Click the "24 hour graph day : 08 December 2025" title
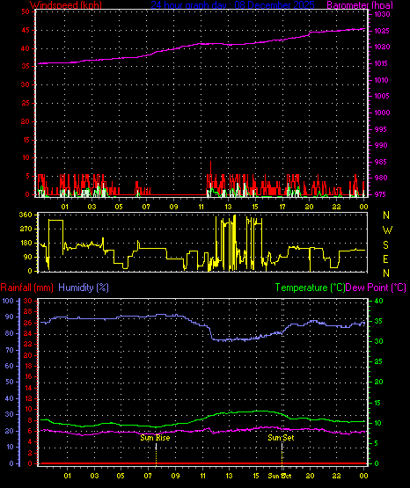 [x=232, y=5]
